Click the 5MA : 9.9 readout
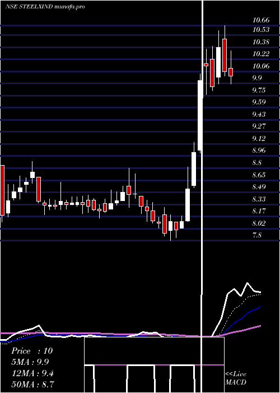This screenshot has width=280, height=393. pyautogui.click(x=30, y=362)
